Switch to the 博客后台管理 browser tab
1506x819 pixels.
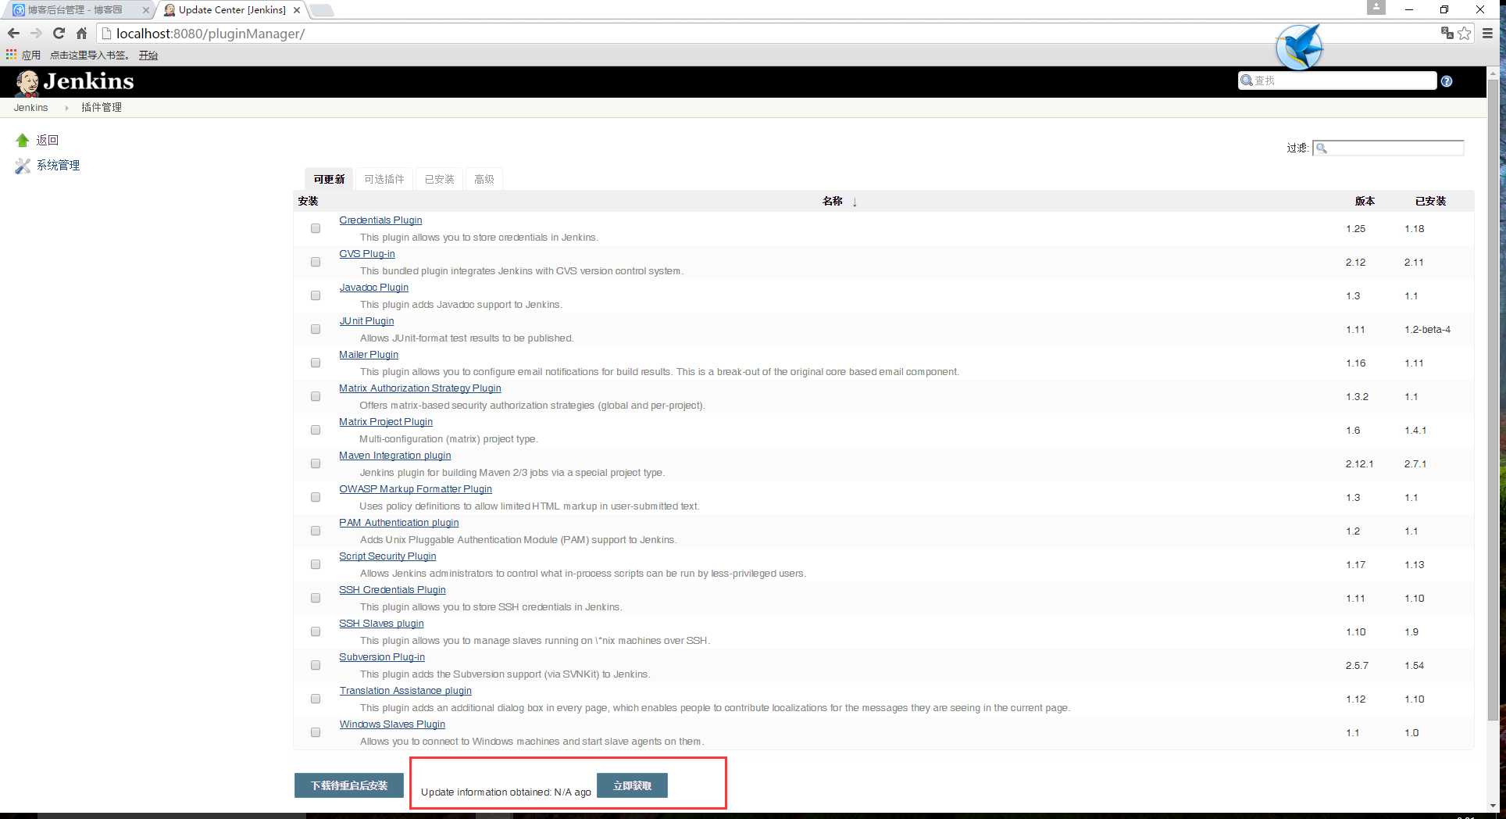coord(77,10)
